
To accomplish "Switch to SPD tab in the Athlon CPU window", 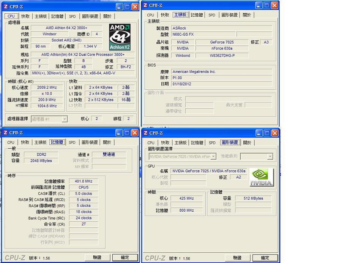I will (73, 16).
